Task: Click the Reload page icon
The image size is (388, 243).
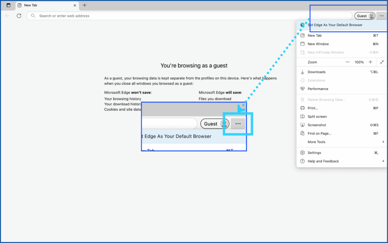Action: pos(19,16)
